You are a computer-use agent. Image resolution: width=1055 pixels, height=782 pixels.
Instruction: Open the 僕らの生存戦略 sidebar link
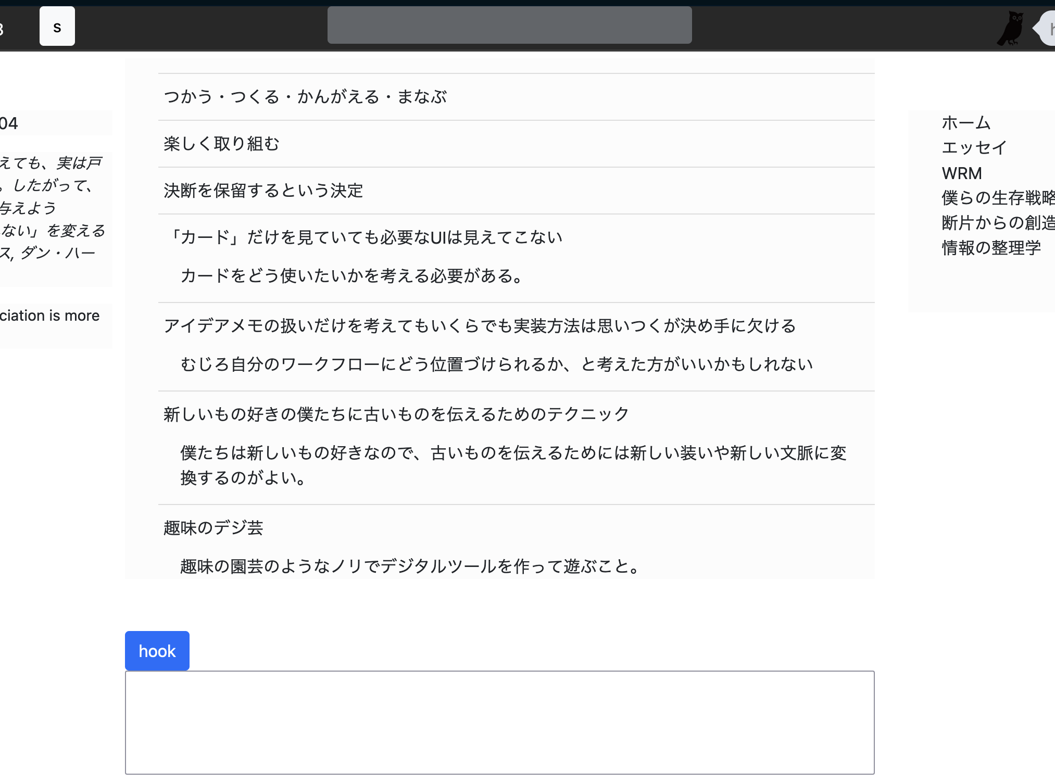pyautogui.click(x=997, y=198)
